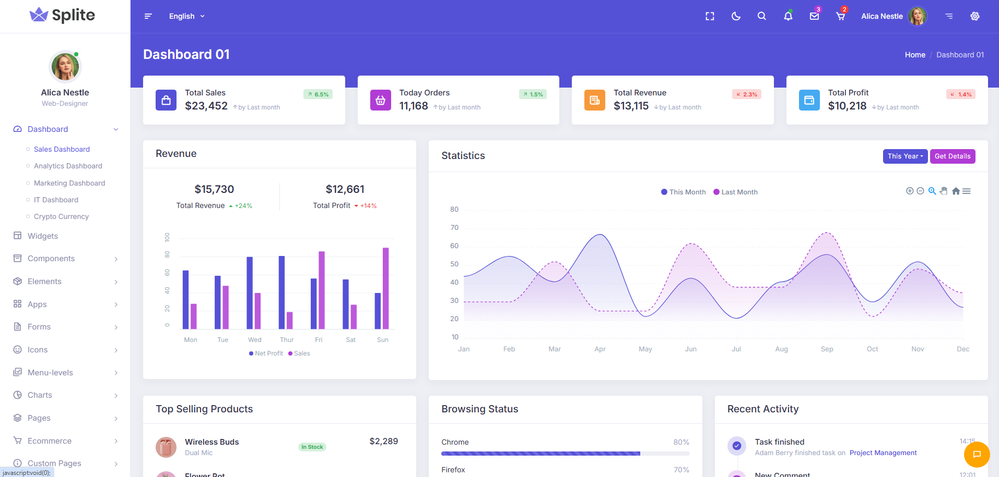
Task: Click the $15,730 Total Revenue value
Action: pyautogui.click(x=214, y=189)
